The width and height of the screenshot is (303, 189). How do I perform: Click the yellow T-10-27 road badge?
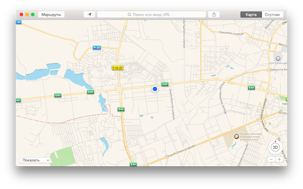pos(117,68)
